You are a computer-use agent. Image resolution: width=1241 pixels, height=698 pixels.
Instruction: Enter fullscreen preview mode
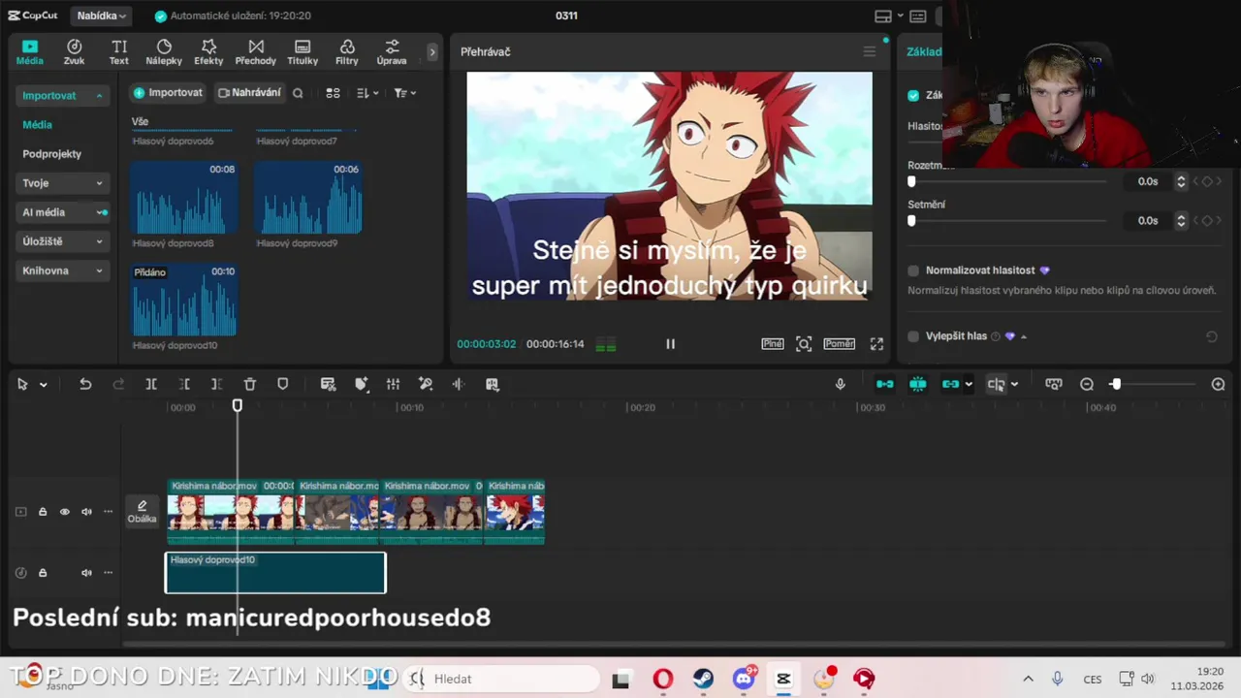pyautogui.click(x=876, y=344)
